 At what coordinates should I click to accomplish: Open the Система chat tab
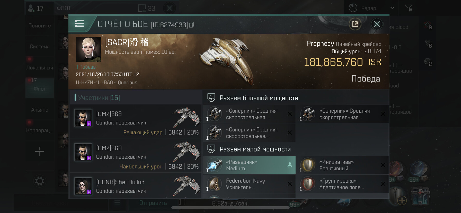click(x=40, y=47)
